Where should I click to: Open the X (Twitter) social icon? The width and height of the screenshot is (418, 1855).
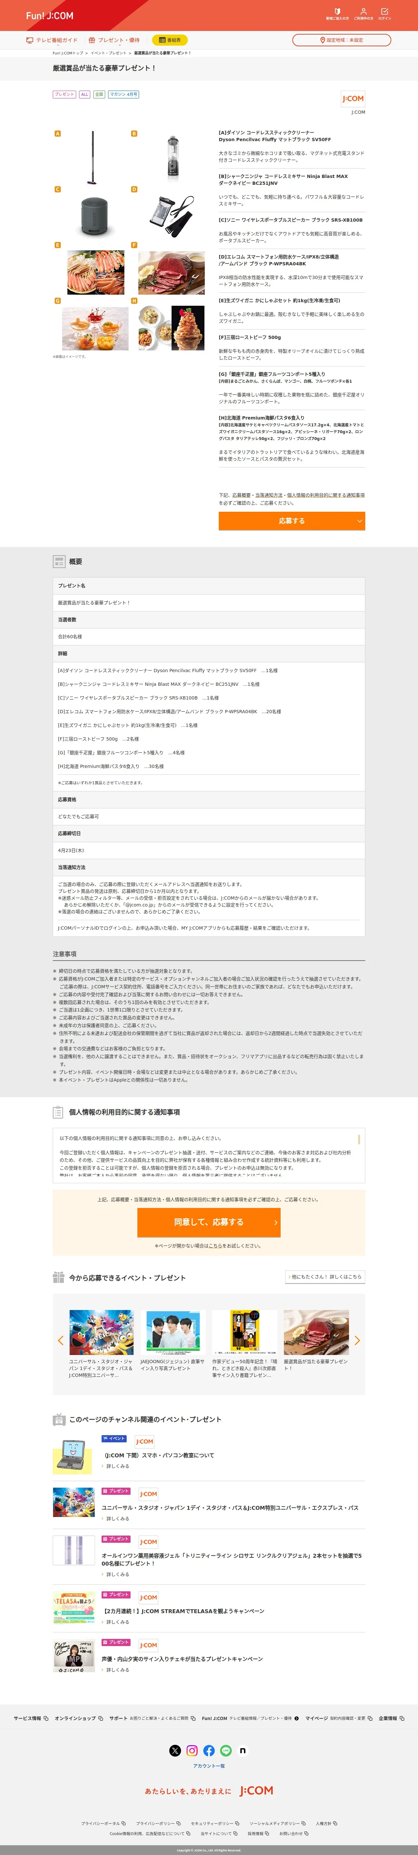[x=175, y=1751]
